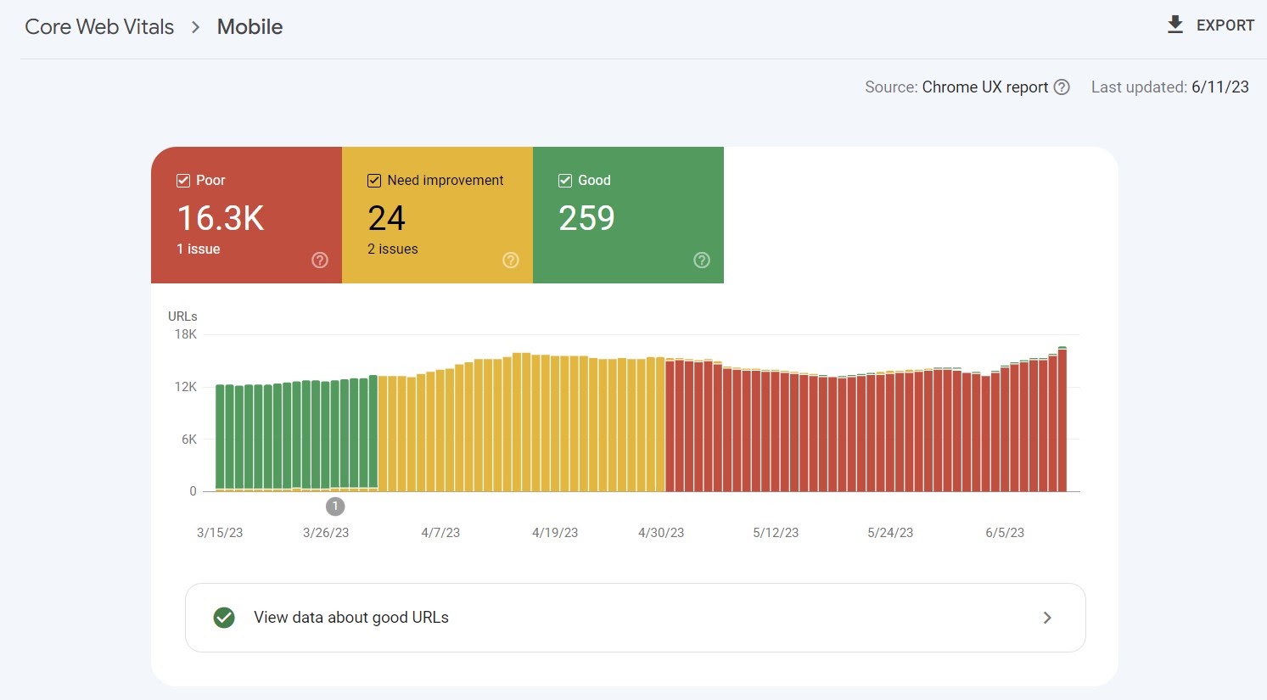This screenshot has height=700, width=1267.
Task: Click the Mobile breadcrumb label
Action: [x=249, y=27]
